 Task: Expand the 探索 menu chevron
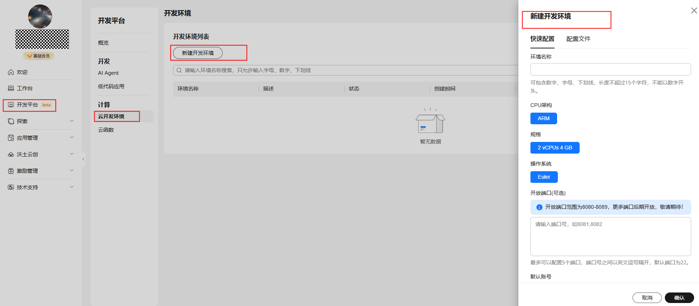72,121
